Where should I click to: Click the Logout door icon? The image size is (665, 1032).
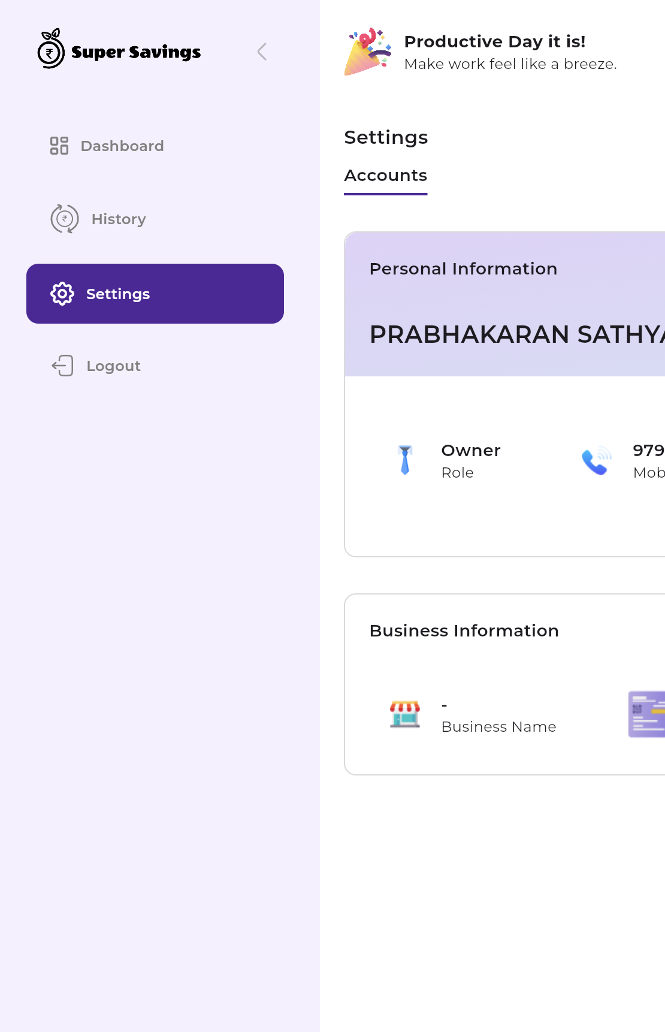pyautogui.click(x=63, y=366)
